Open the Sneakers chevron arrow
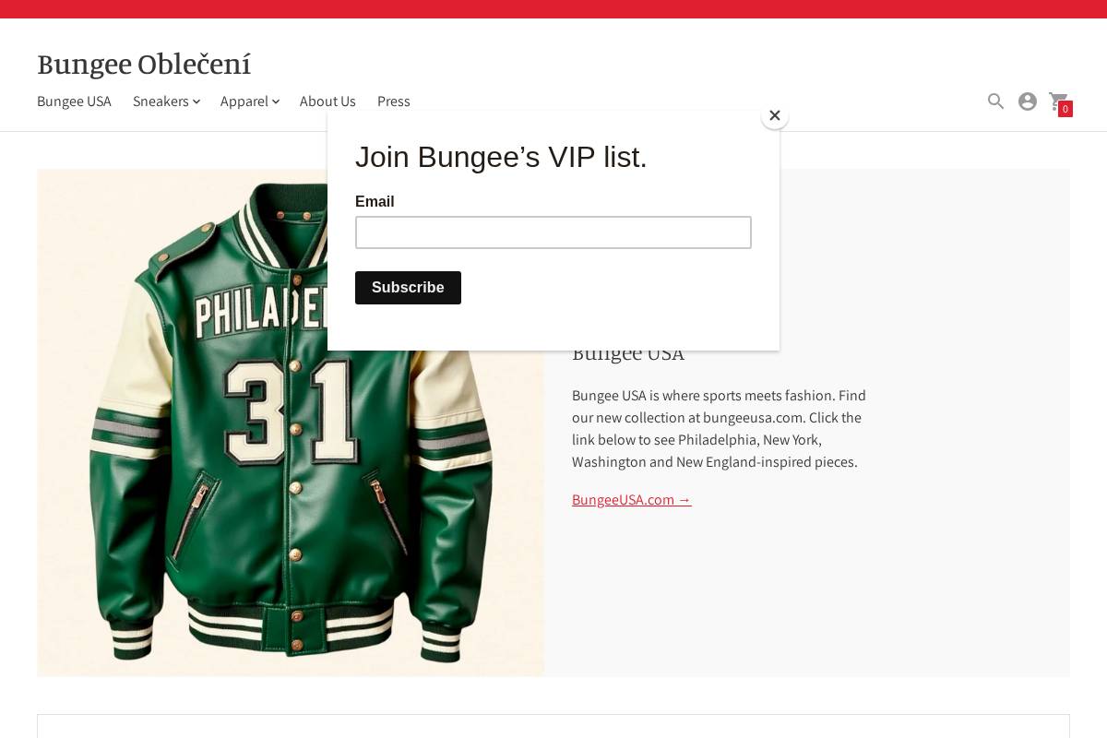The height and width of the screenshot is (738, 1107). 196,102
